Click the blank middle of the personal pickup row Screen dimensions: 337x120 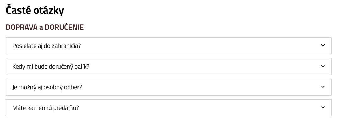pyautogui.click(x=201, y=87)
